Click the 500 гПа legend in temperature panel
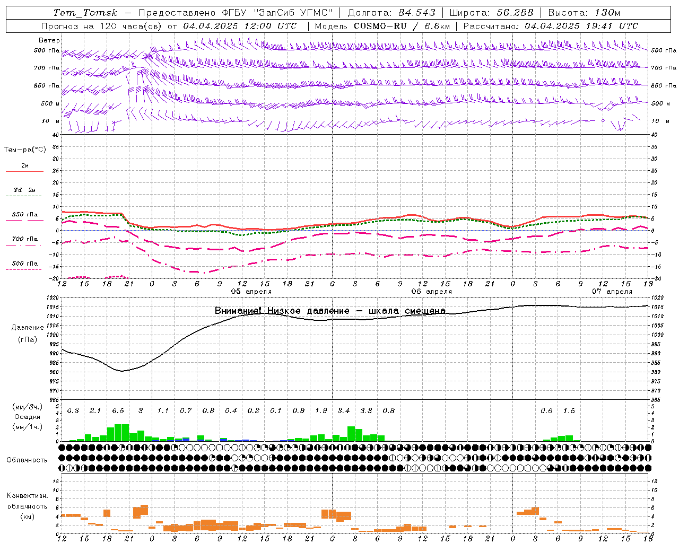This screenshot has height=543, width=679. point(25,264)
